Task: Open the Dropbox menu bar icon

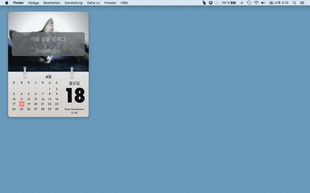Action: (x=211, y=3)
